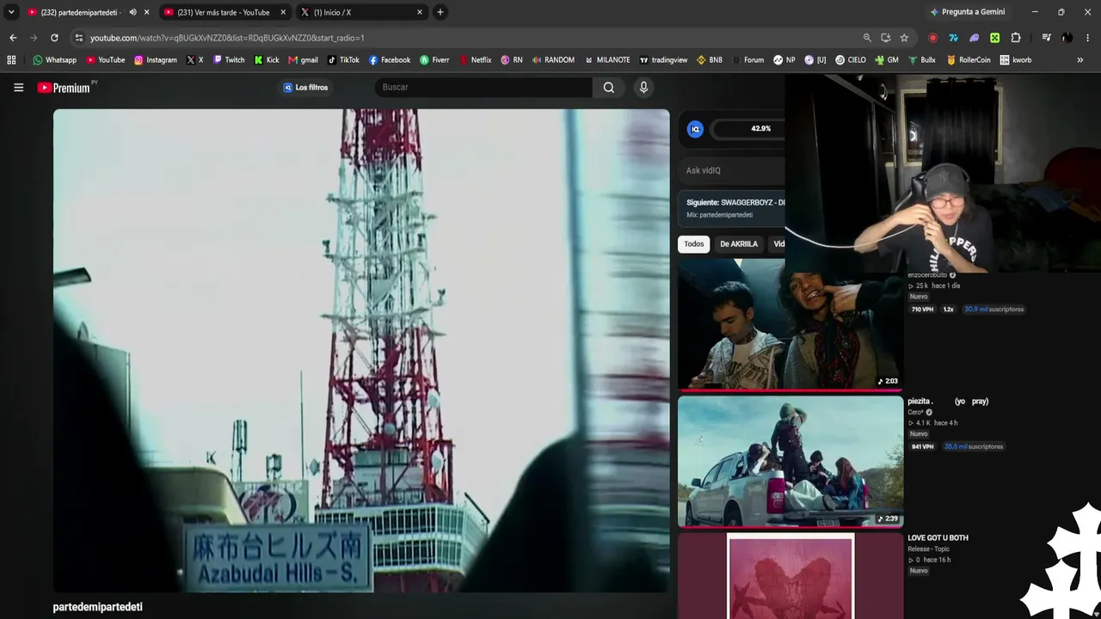Image resolution: width=1101 pixels, height=619 pixels.
Task: Open the MILANOTE bookmark
Action: point(607,60)
